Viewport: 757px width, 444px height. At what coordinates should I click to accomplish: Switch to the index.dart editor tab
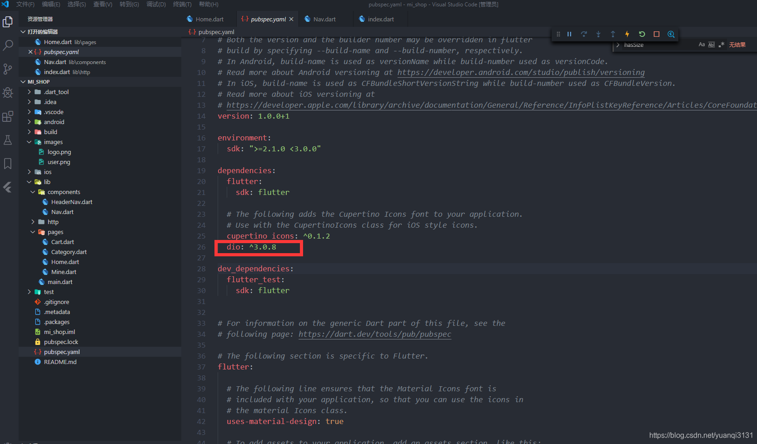pos(381,19)
